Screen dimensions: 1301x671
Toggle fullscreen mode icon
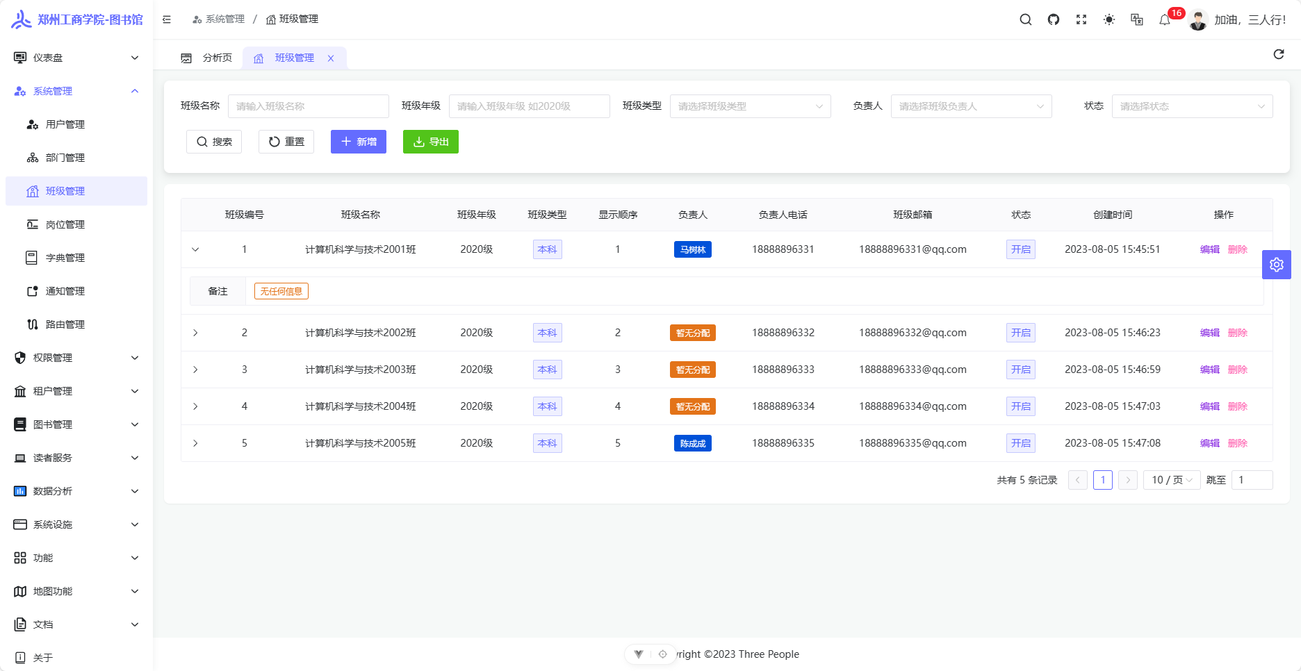point(1081,19)
